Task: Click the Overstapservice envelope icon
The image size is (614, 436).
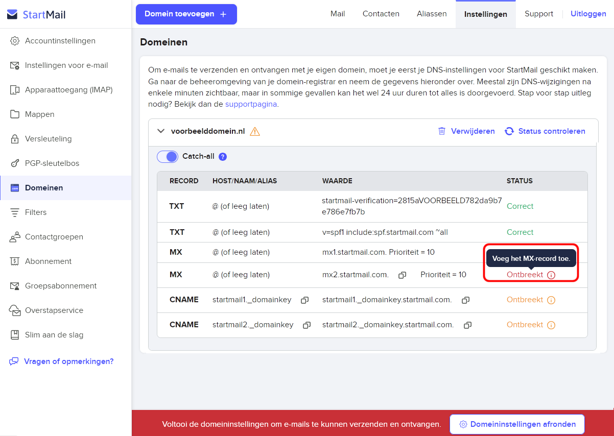Action: click(15, 310)
